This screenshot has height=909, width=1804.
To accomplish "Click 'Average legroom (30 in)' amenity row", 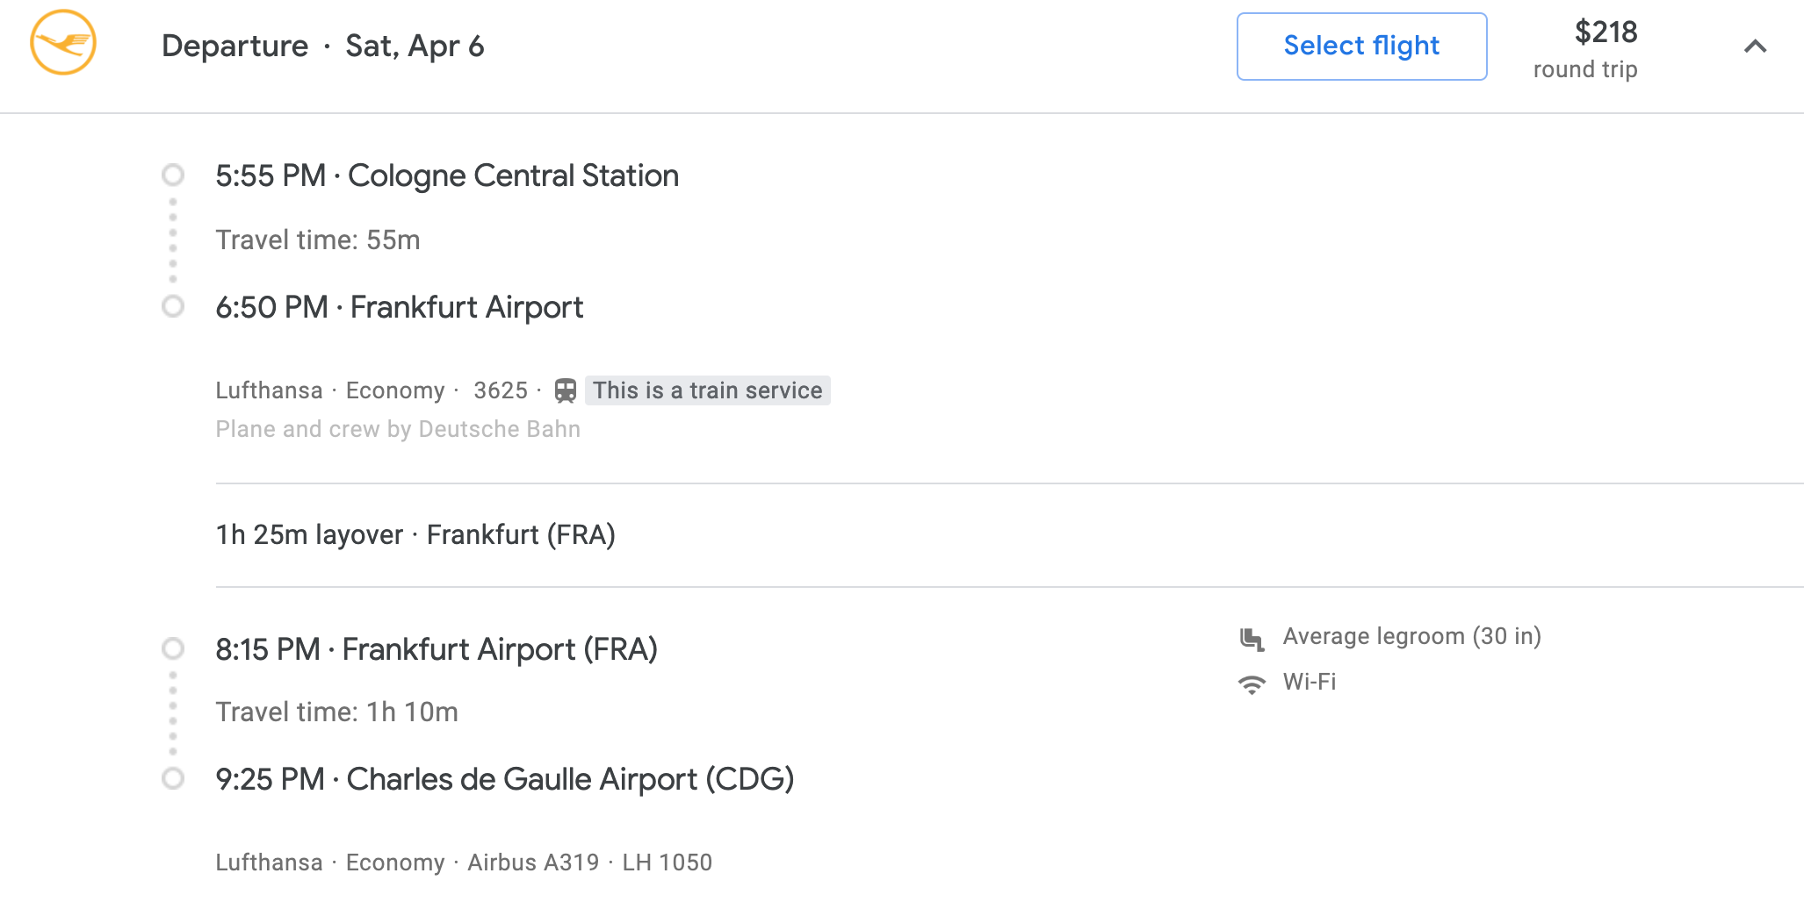I will pyautogui.click(x=1412, y=638).
